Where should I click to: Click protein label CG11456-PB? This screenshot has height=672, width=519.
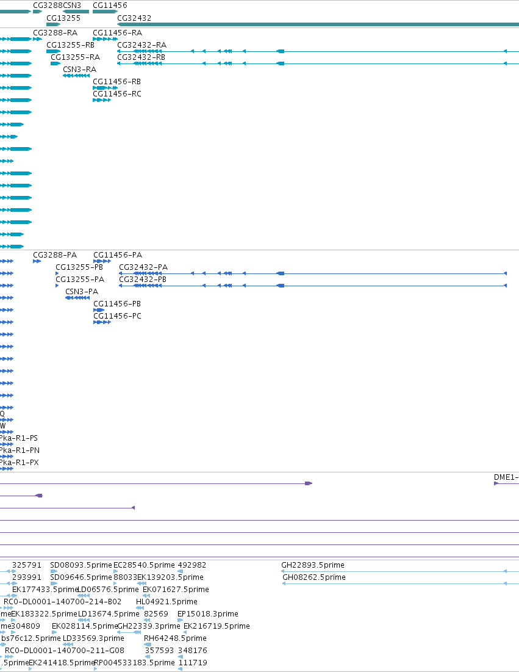tap(117, 304)
